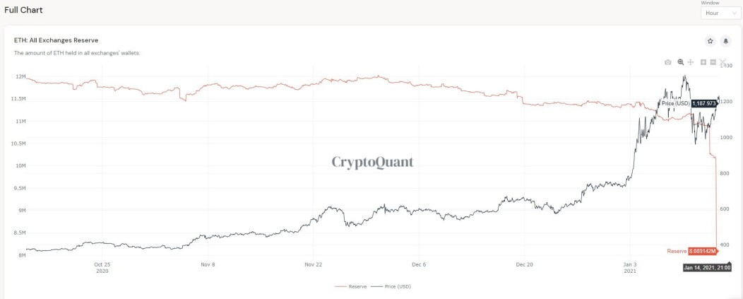Click the ETH: All Exchanges Reserve title

tap(56, 40)
